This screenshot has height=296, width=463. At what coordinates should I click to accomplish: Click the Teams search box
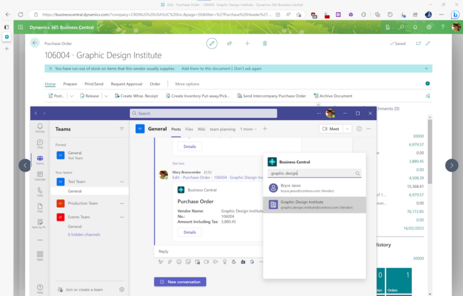pyautogui.click(x=203, y=113)
